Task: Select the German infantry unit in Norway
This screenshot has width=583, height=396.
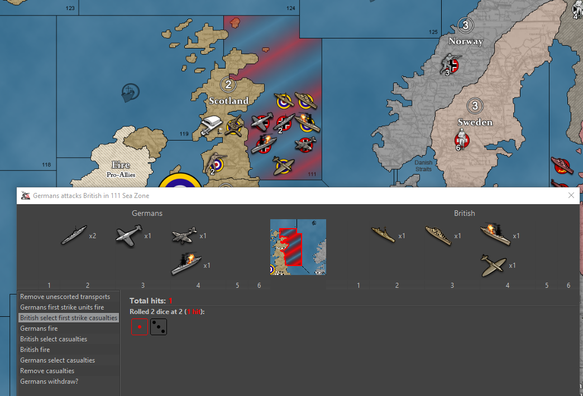Action: 451,65
